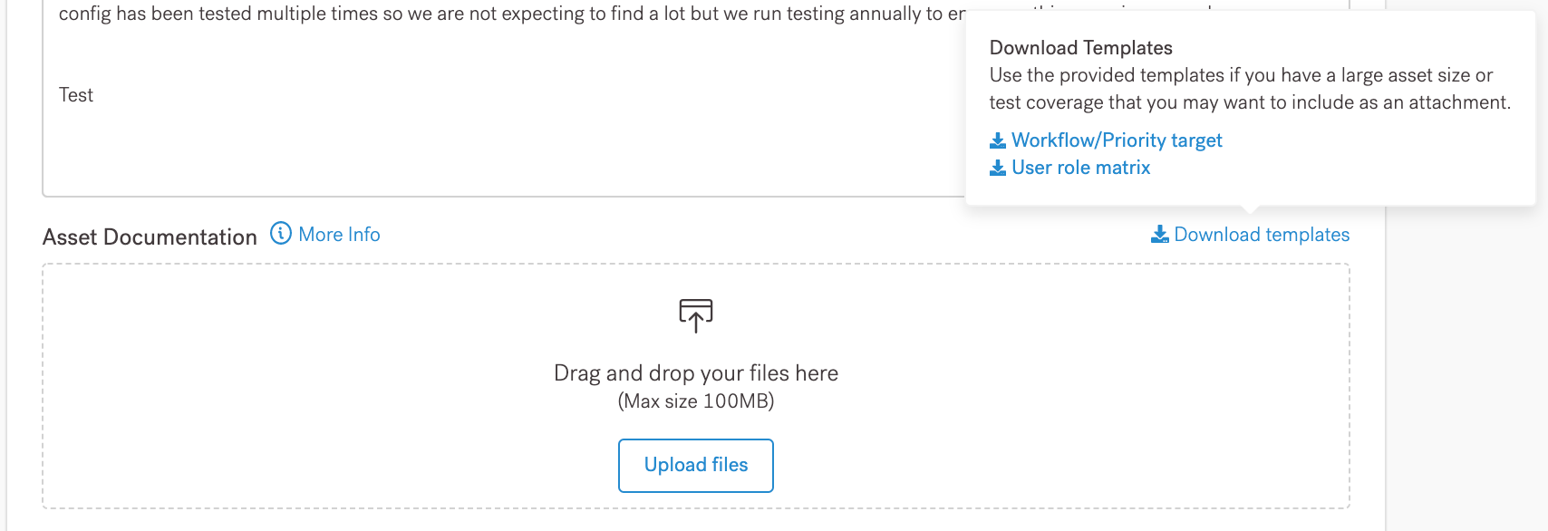Click the Asset Documentation heading
Screen dimensions: 1548x531
(150, 237)
